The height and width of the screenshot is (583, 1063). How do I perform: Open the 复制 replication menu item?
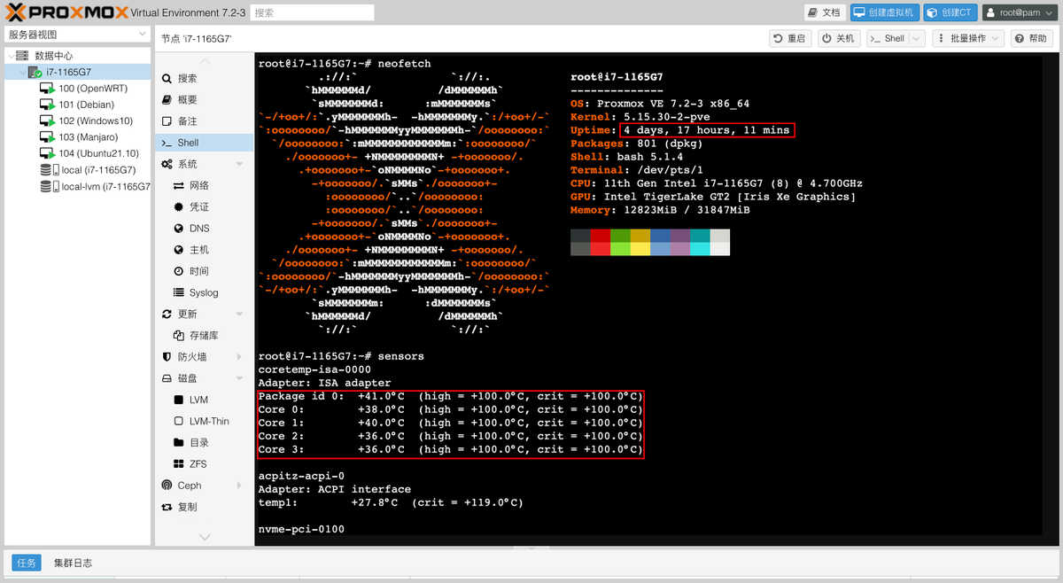204,507
